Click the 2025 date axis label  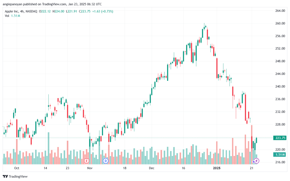217,168
